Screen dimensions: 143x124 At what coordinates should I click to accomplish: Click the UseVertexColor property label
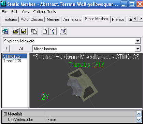click(20, 120)
